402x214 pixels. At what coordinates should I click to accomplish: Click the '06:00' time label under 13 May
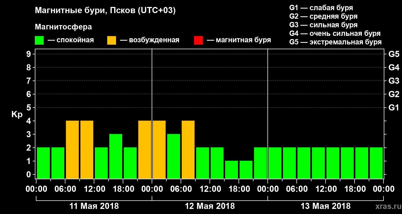click(297, 189)
